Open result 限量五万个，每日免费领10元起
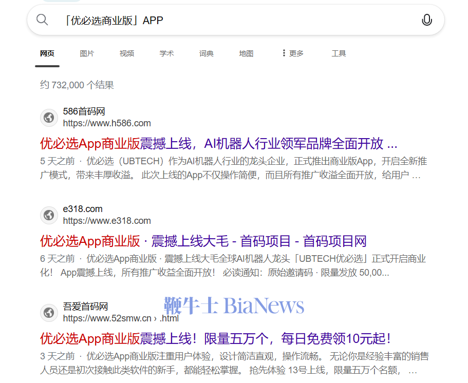468x383 pixels. tap(215, 338)
